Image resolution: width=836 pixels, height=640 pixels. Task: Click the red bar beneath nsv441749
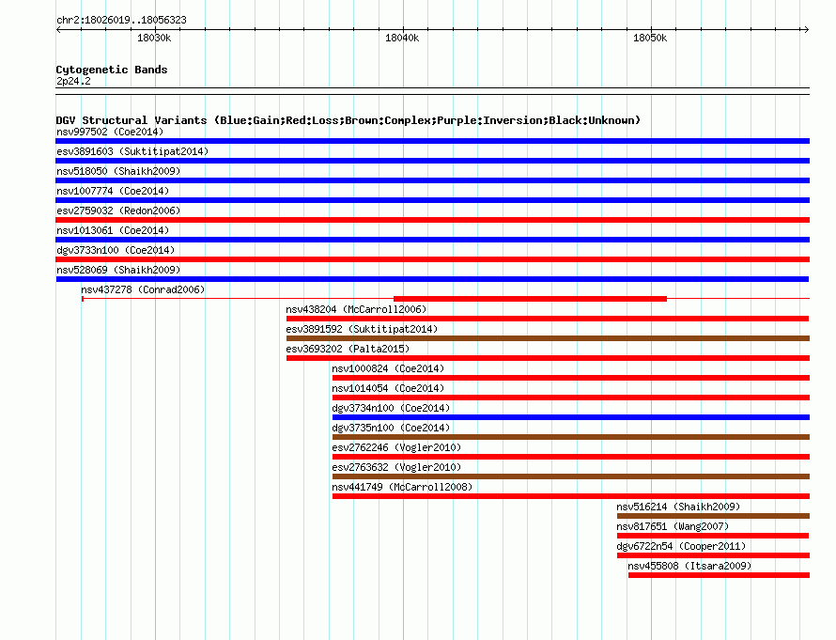pos(570,496)
